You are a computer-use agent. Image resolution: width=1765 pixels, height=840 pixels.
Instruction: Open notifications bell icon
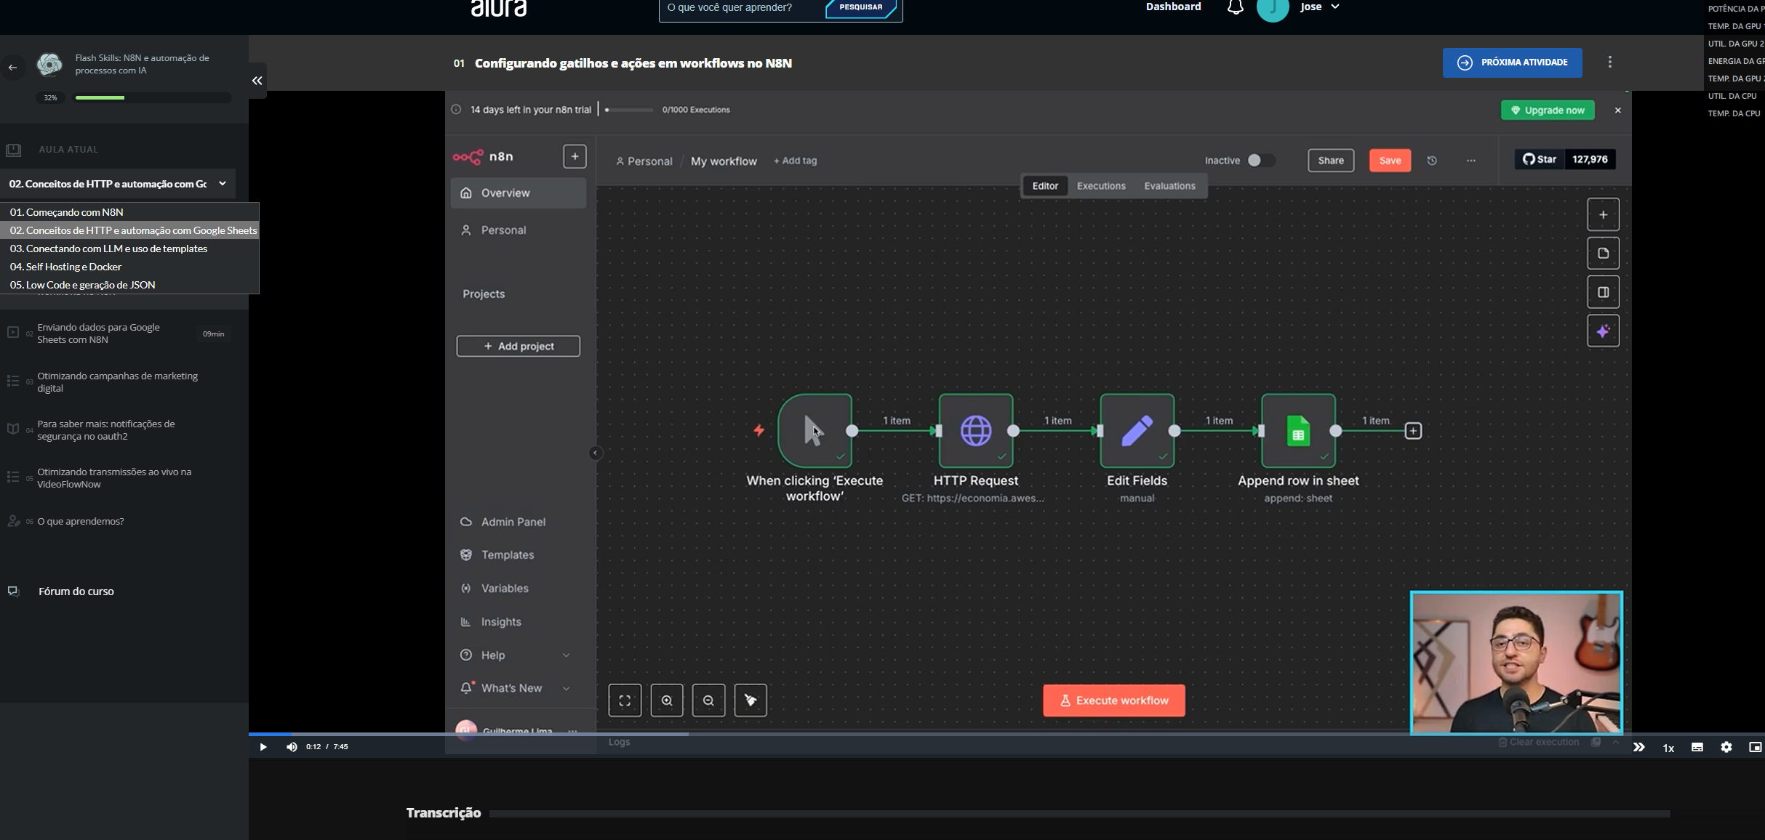click(1235, 7)
